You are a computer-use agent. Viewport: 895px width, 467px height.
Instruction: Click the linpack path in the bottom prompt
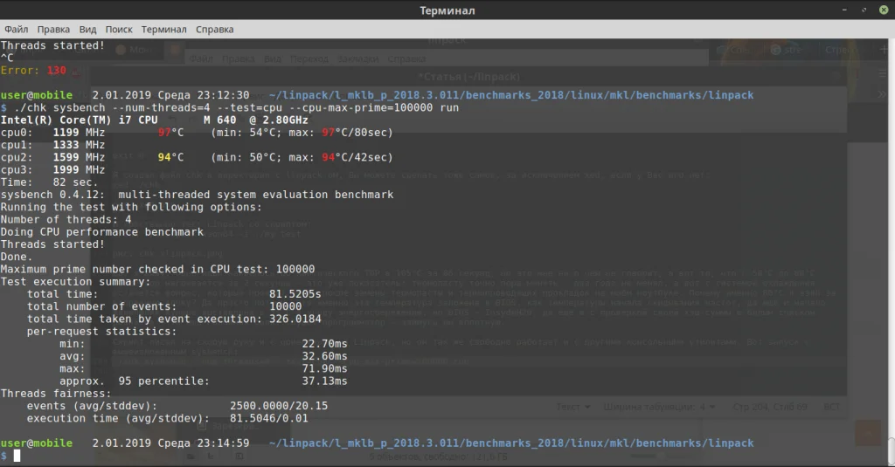tap(510, 443)
